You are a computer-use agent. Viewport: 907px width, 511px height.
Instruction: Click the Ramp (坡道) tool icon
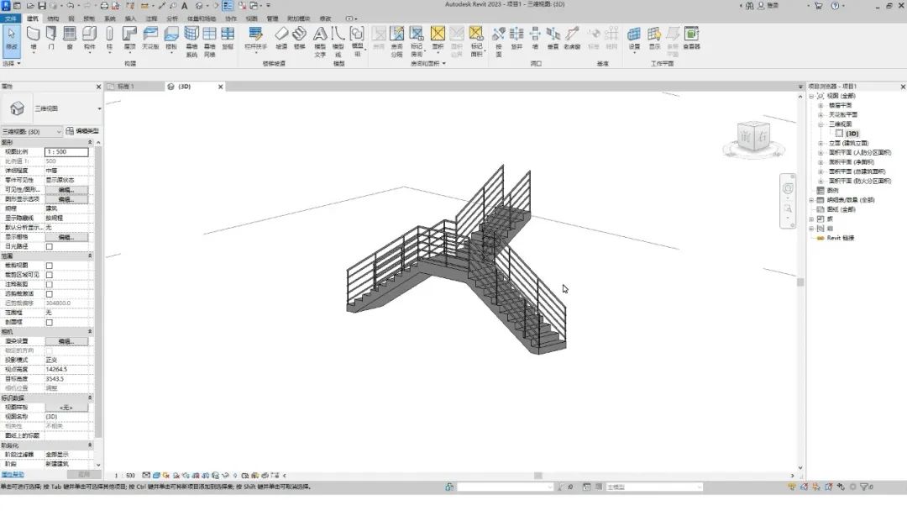281,36
